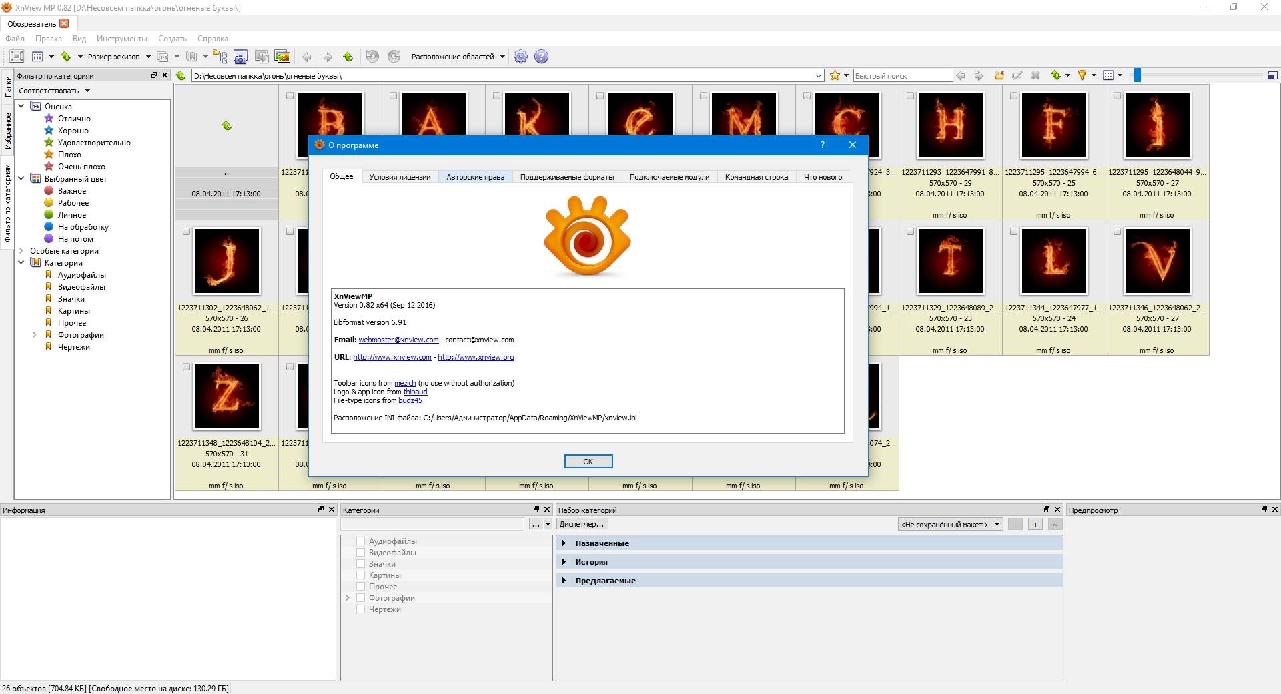
Task: Click the bookmark tag icon in toolbar
Action: pyautogui.click(x=192, y=57)
